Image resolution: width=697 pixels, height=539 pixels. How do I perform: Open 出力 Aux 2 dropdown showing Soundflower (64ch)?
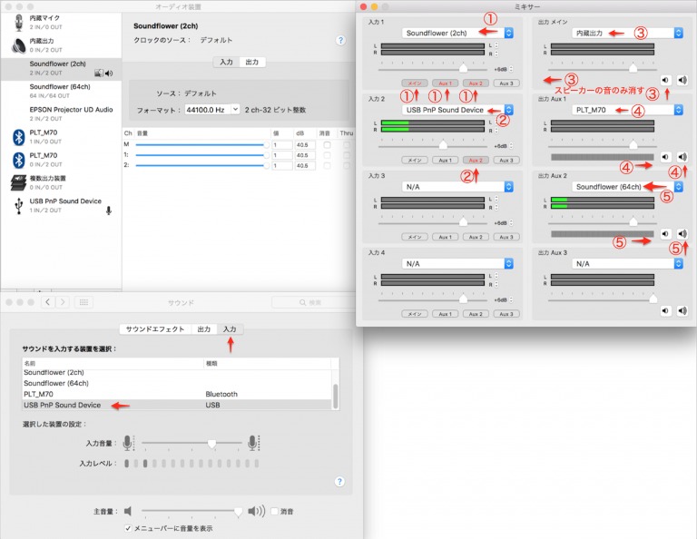click(627, 187)
